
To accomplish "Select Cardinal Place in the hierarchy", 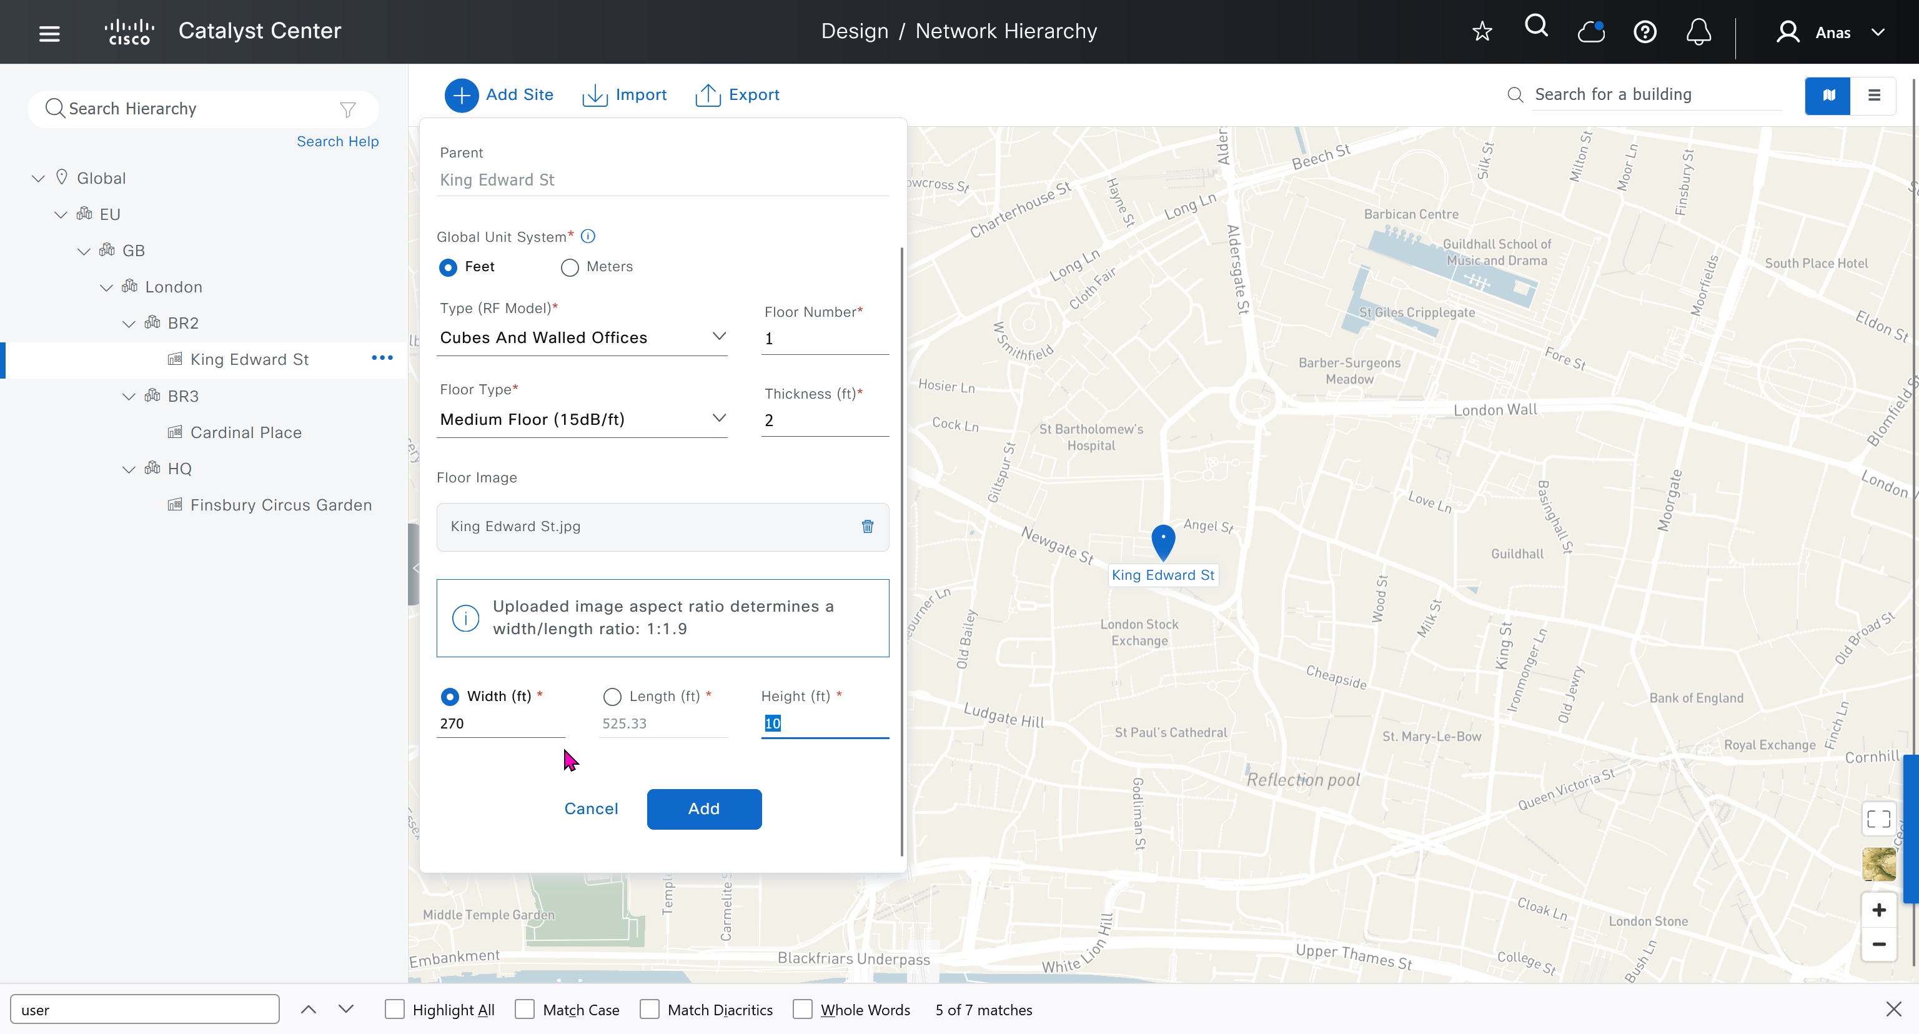I will coord(246,432).
